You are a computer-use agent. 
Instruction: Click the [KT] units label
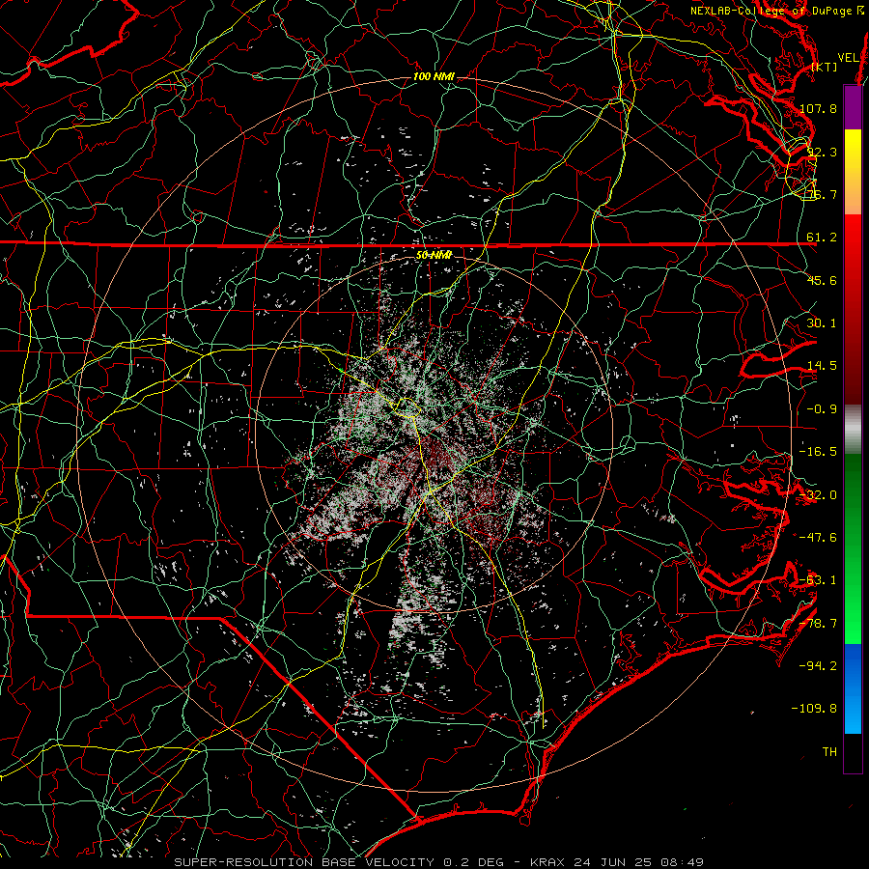tap(825, 67)
